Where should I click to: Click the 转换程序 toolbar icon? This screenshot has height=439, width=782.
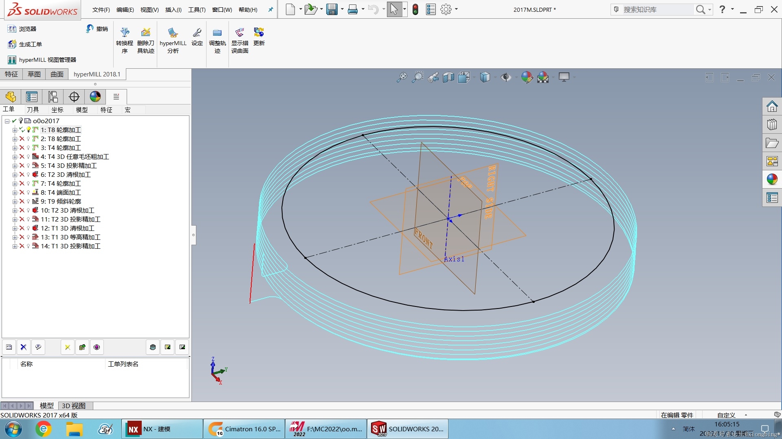point(125,41)
